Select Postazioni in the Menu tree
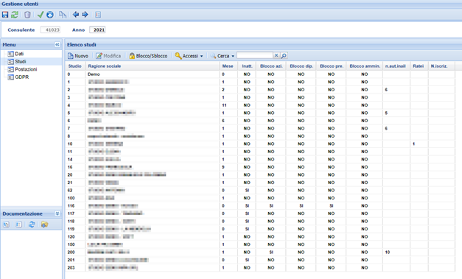 [26, 69]
